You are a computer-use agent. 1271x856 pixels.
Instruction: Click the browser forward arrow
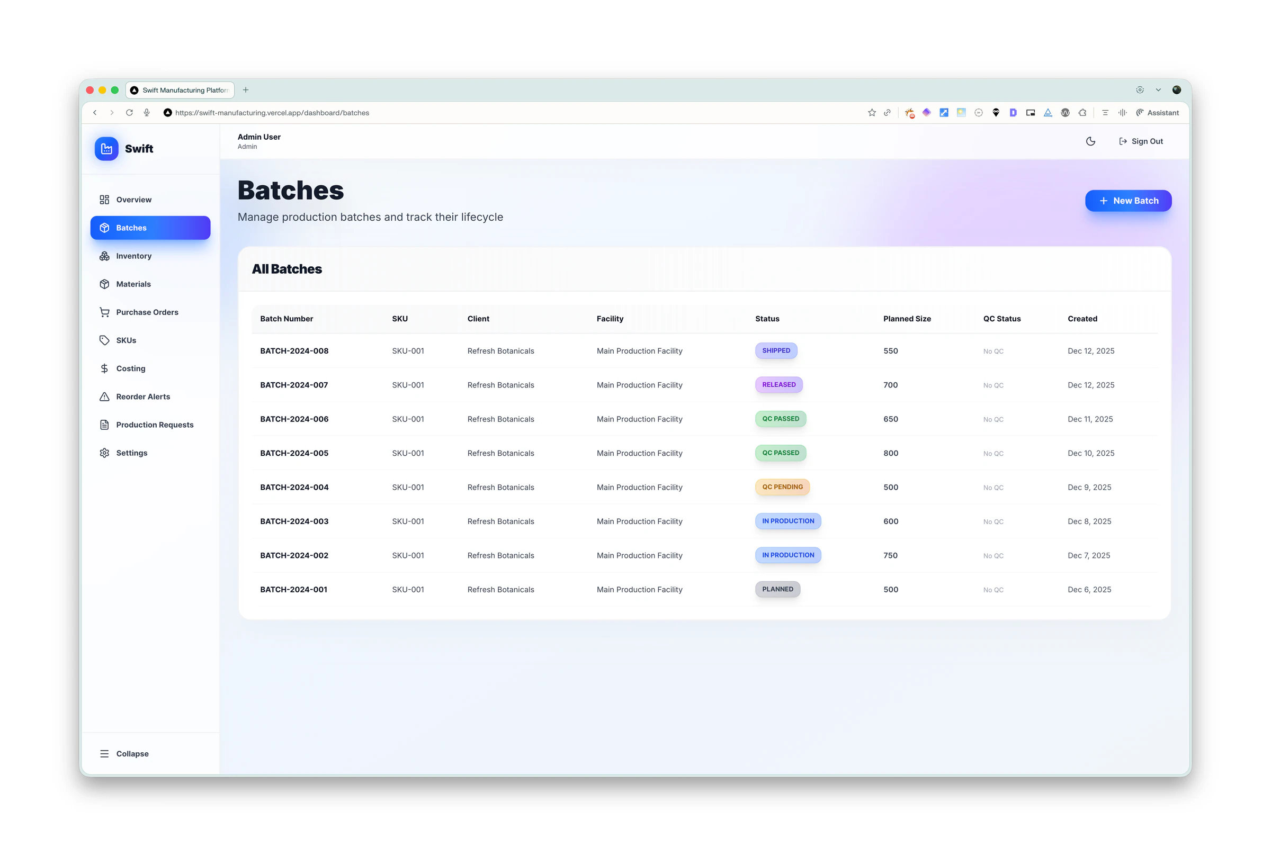click(112, 112)
